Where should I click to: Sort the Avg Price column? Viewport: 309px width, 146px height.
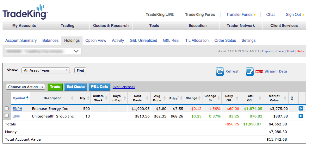click(164, 98)
